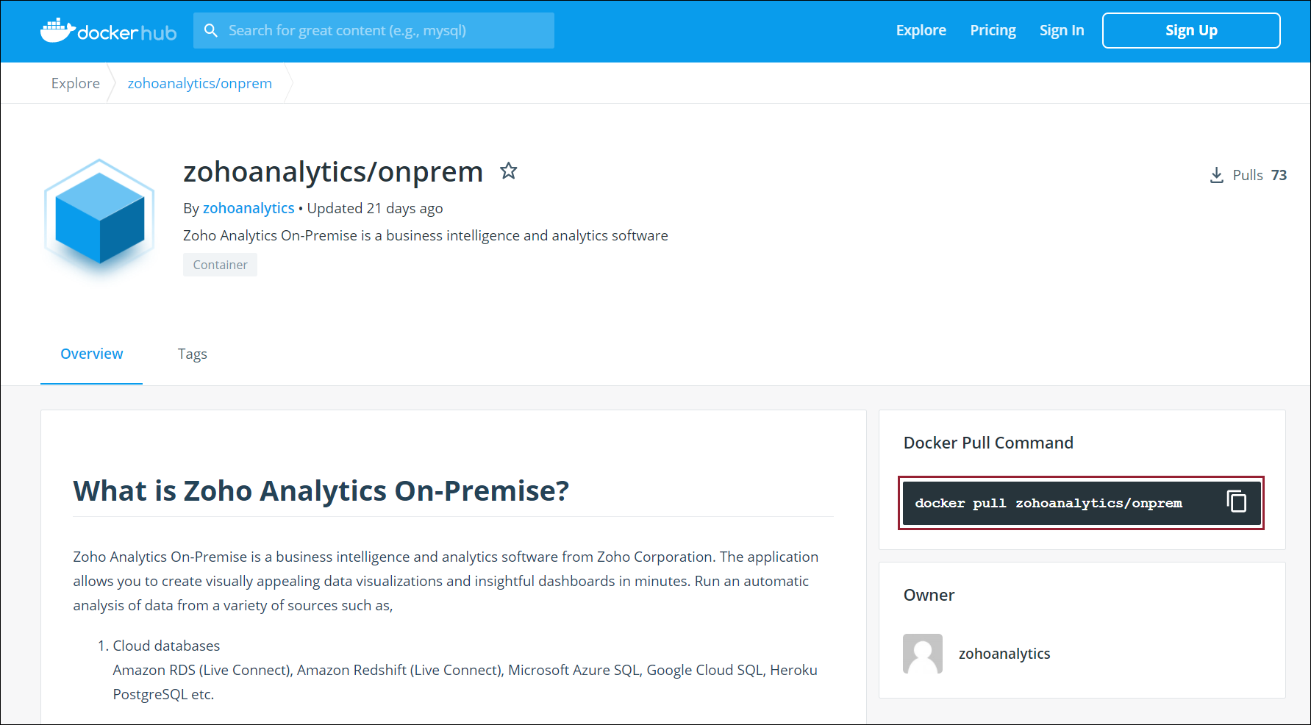Click the zohoanalytics/onprem breadcrumb

point(200,83)
